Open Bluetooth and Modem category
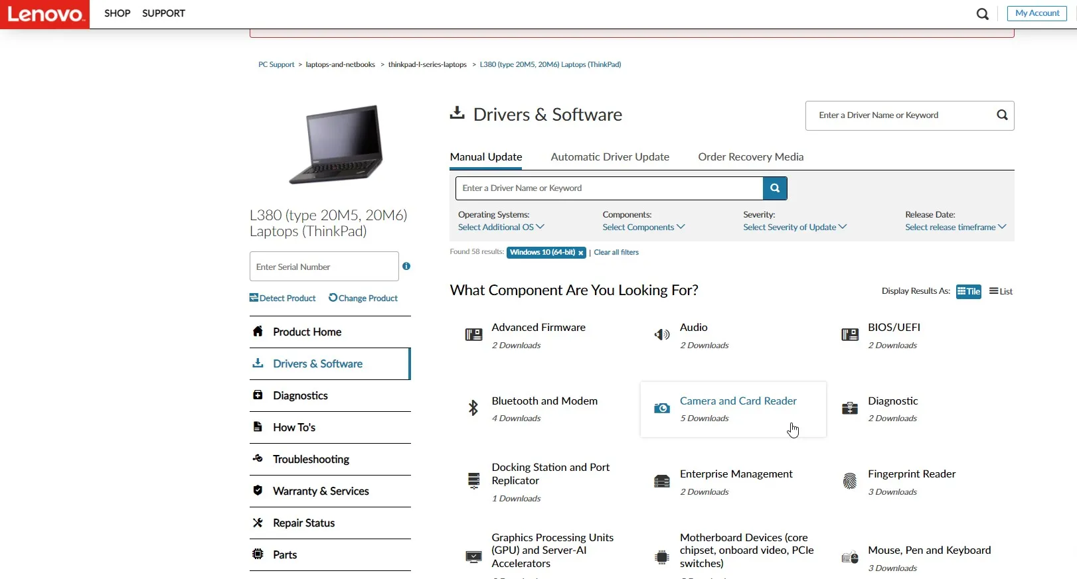This screenshot has height=579, width=1077. (544, 401)
